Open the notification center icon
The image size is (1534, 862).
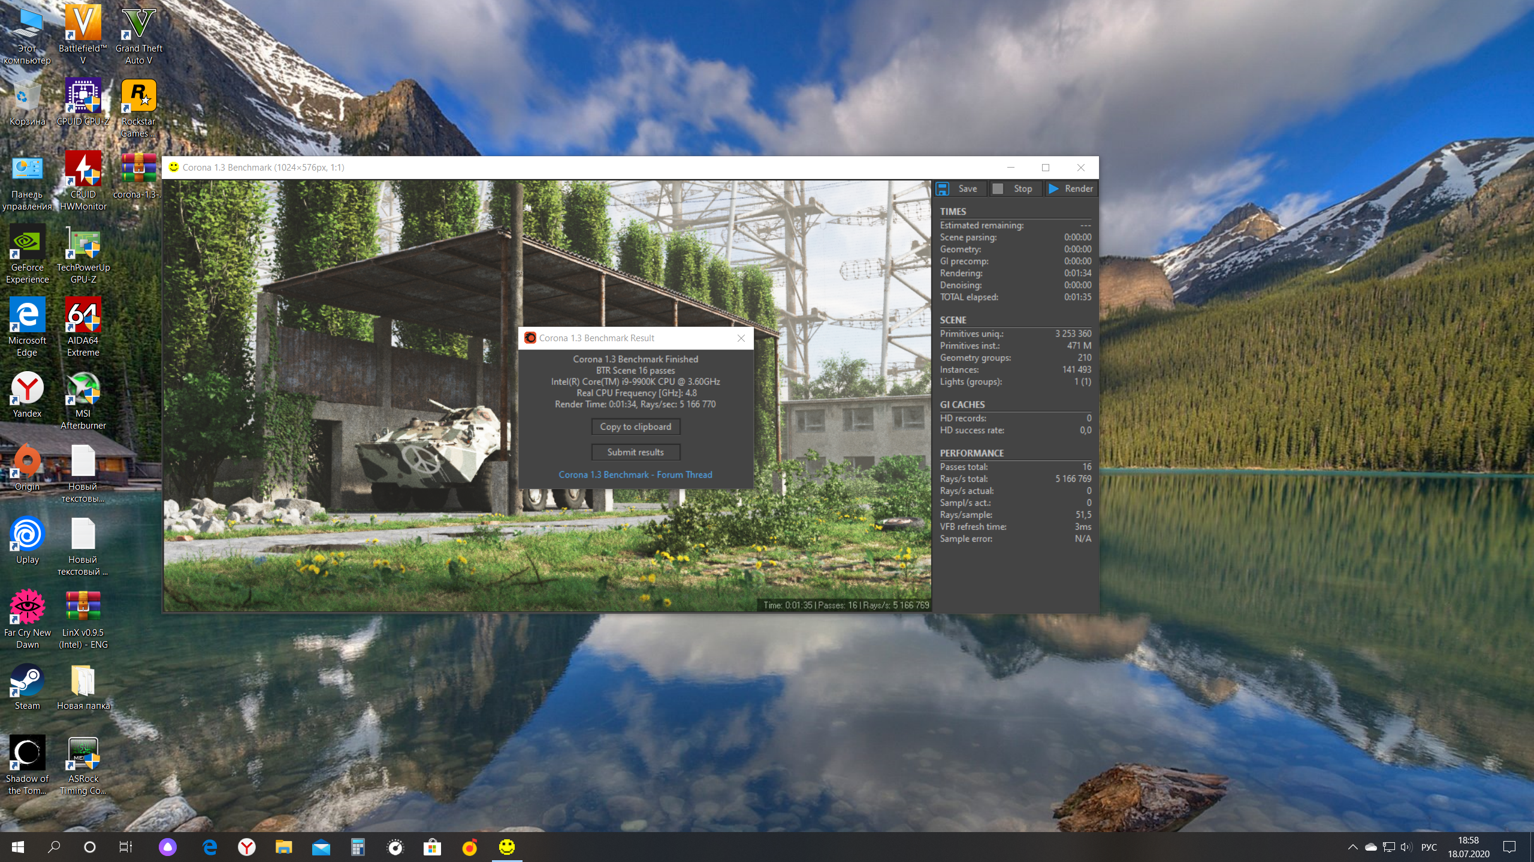point(1509,847)
